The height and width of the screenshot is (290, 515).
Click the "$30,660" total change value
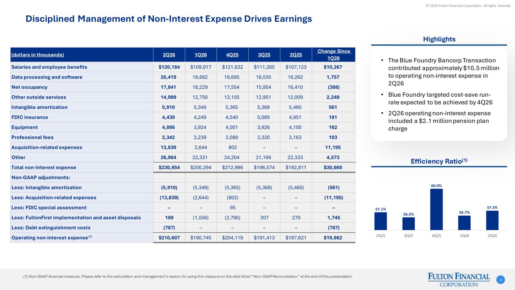coord(334,167)
